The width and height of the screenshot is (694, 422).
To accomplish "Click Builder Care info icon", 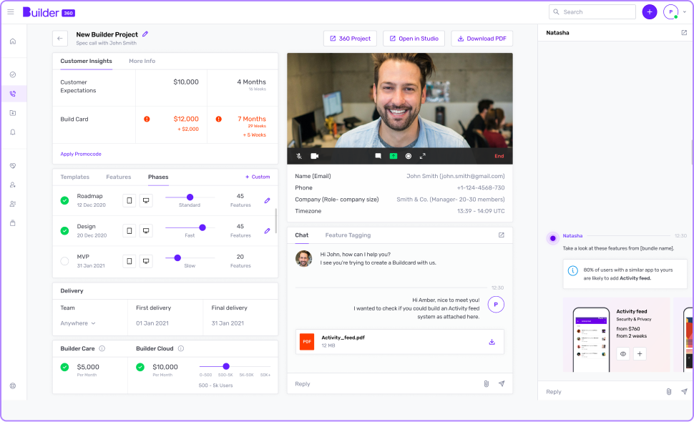I will (x=102, y=348).
